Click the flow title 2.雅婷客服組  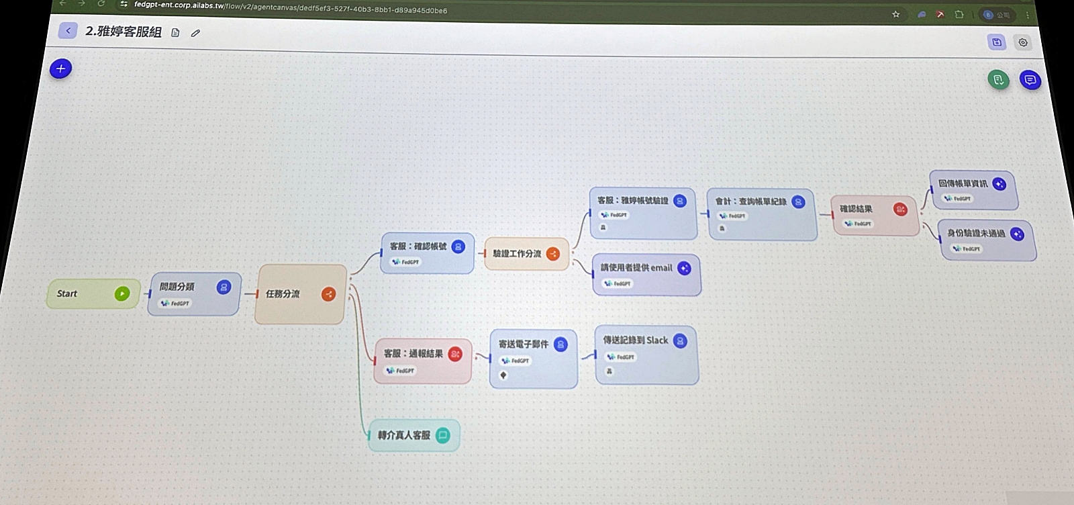(124, 32)
